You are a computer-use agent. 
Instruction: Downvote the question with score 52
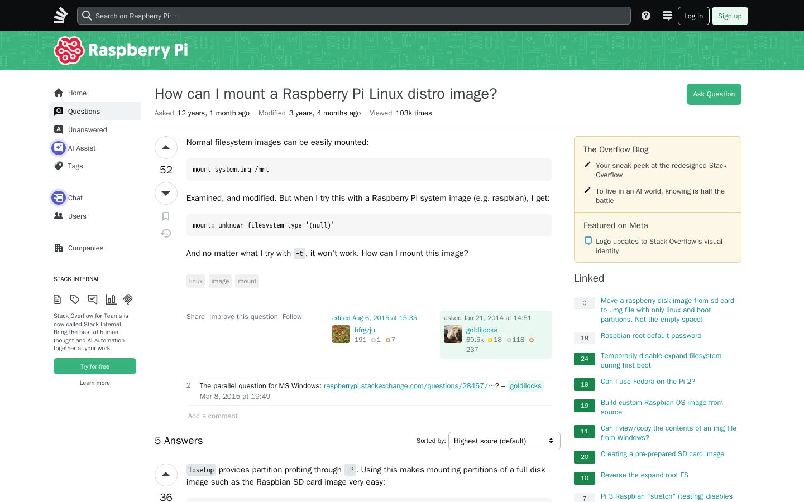pos(166,194)
